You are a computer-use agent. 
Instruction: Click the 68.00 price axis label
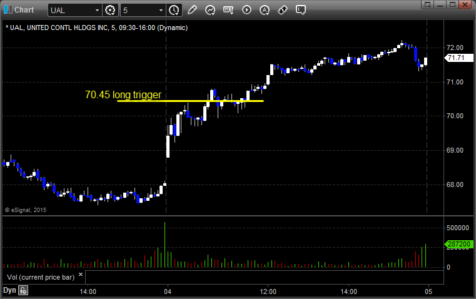point(455,185)
